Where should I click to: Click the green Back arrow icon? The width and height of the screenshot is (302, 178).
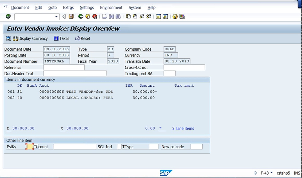[81, 16]
